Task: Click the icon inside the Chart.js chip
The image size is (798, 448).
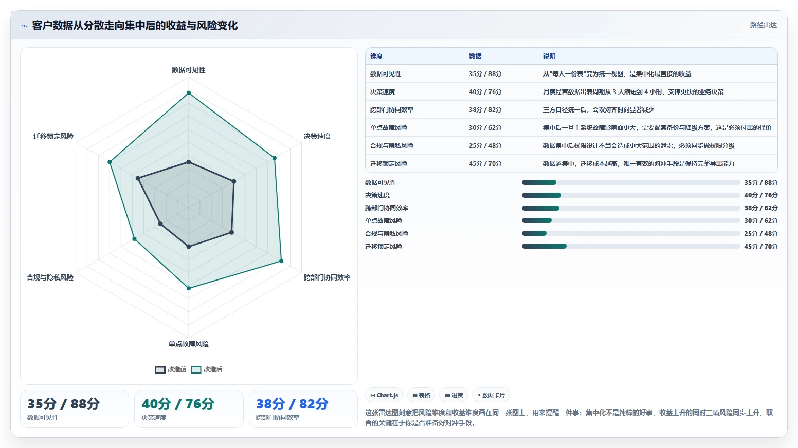Action: pyautogui.click(x=373, y=395)
